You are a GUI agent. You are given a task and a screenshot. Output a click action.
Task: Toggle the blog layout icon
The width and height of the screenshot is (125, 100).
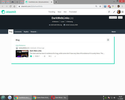[108, 40]
